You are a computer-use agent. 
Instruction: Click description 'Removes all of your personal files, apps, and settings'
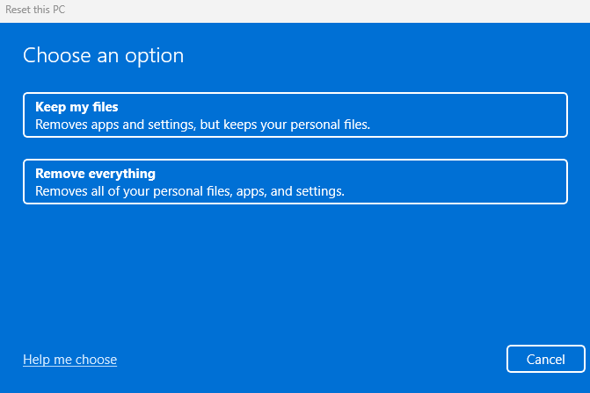pyautogui.click(x=189, y=191)
